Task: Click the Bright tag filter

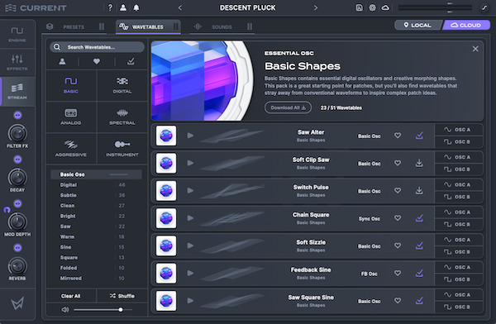Action: pyautogui.click(x=96, y=216)
